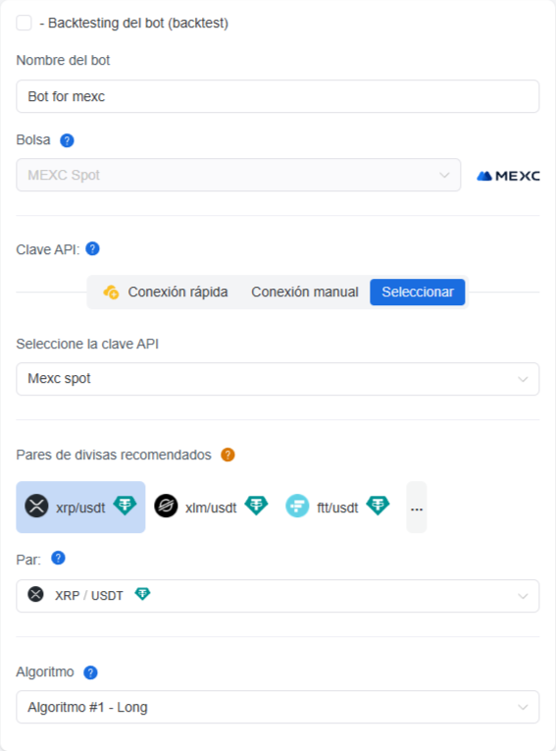Expand the Algoritmo #1 - Long dropdown
556x751 pixels.
point(278,707)
